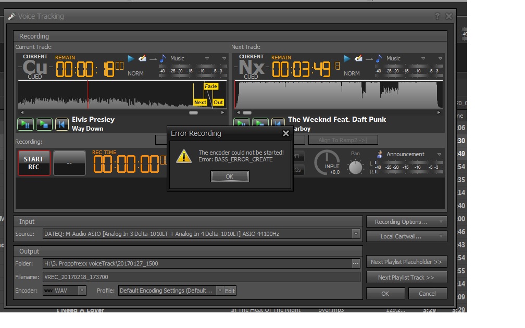The image size is (525, 328).
Task: Click the help question mark in Voice Tracking title bar
Action: tap(438, 16)
